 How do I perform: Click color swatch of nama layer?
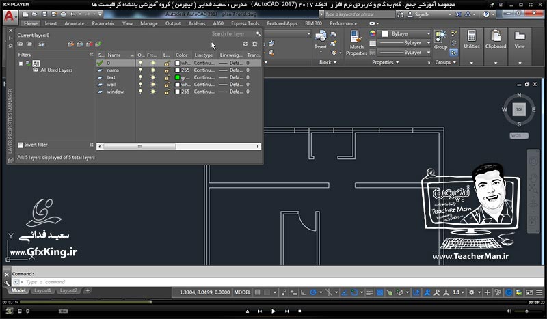[178, 70]
